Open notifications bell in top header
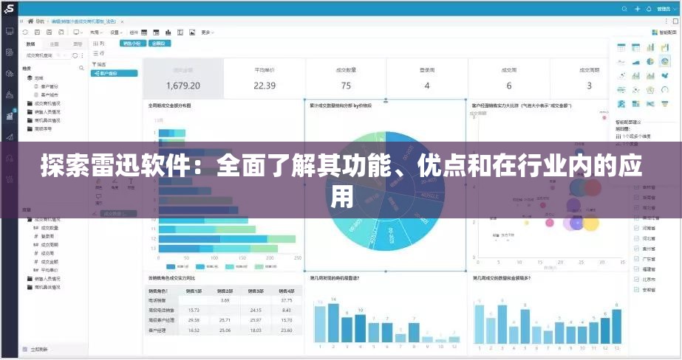 pyautogui.click(x=649, y=9)
